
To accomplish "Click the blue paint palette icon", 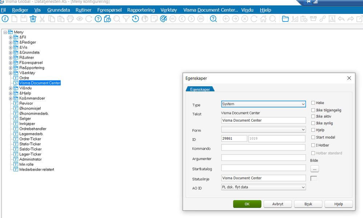I will [164, 19].
